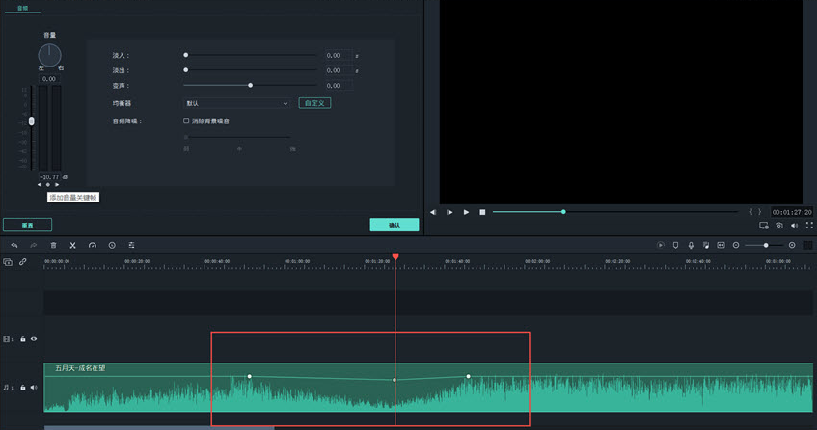817x430 pixels.
Task: Click the add volume keyframe diamond
Action: (47, 185)
